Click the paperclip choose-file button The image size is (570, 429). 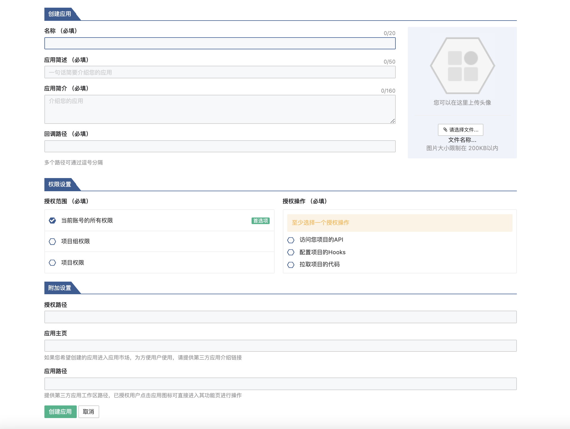coord(460,130)
